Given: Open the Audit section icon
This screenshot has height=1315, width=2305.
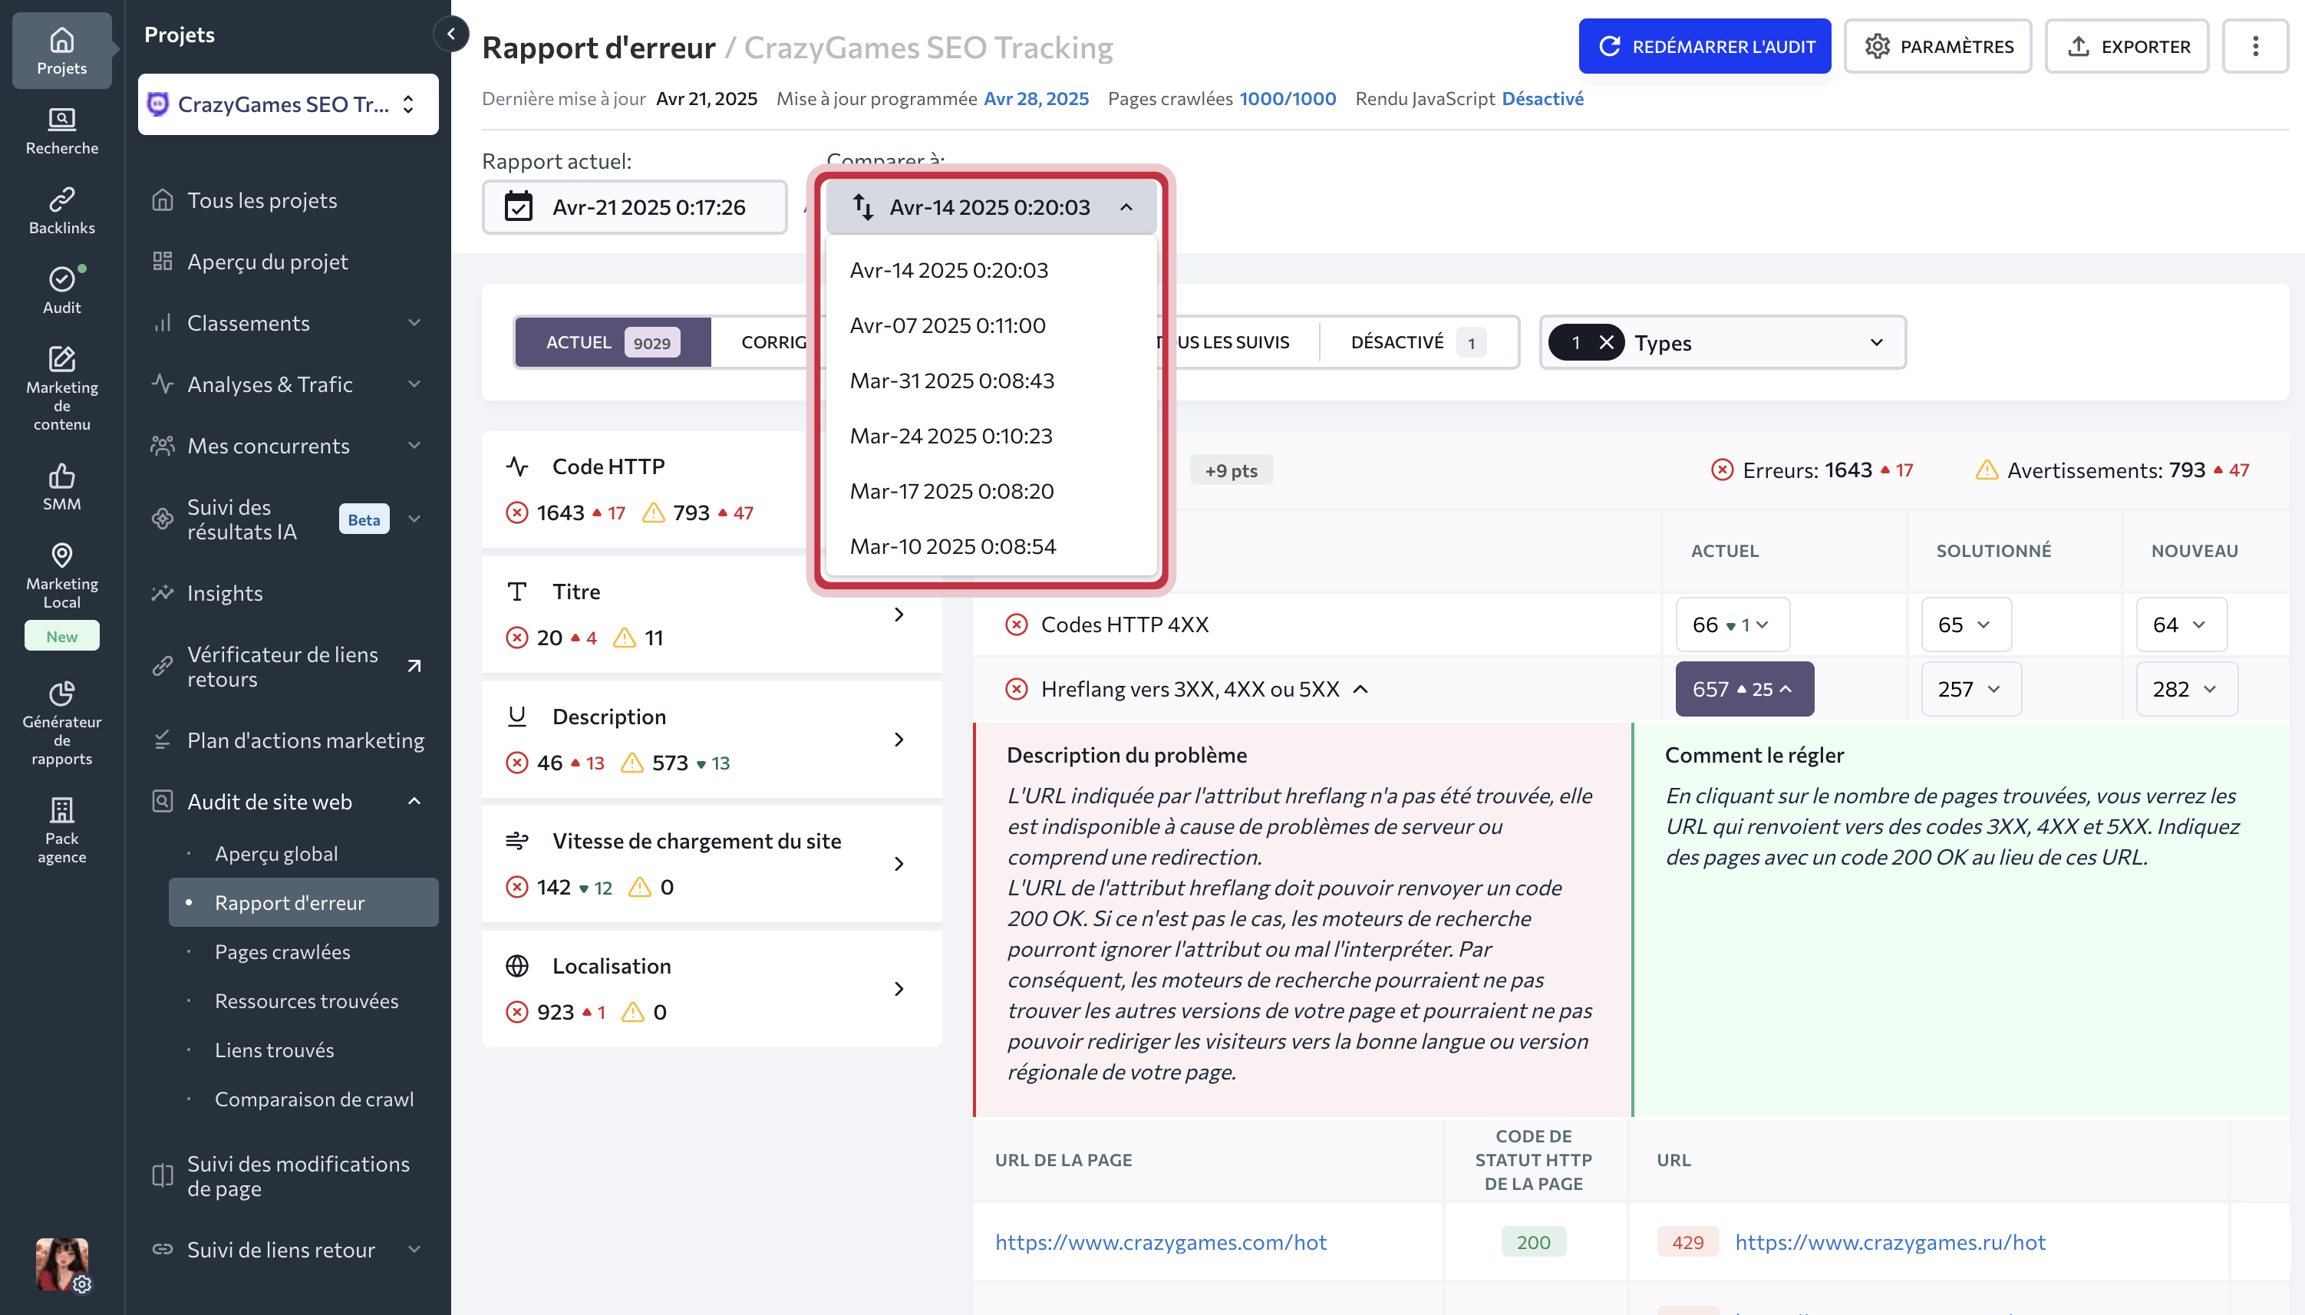Looking at the screenshot, I should [61, 290].
